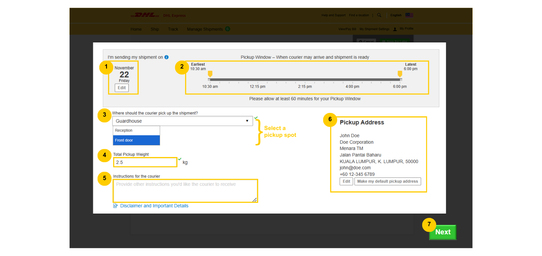
Task: Click the Earliest 10:30 am slider handle
Action: pyautogui.click(x=210, y=74)
